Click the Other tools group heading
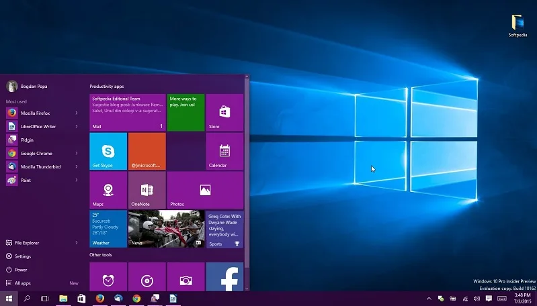Screen dimensions: 537x306 (101, 255)
